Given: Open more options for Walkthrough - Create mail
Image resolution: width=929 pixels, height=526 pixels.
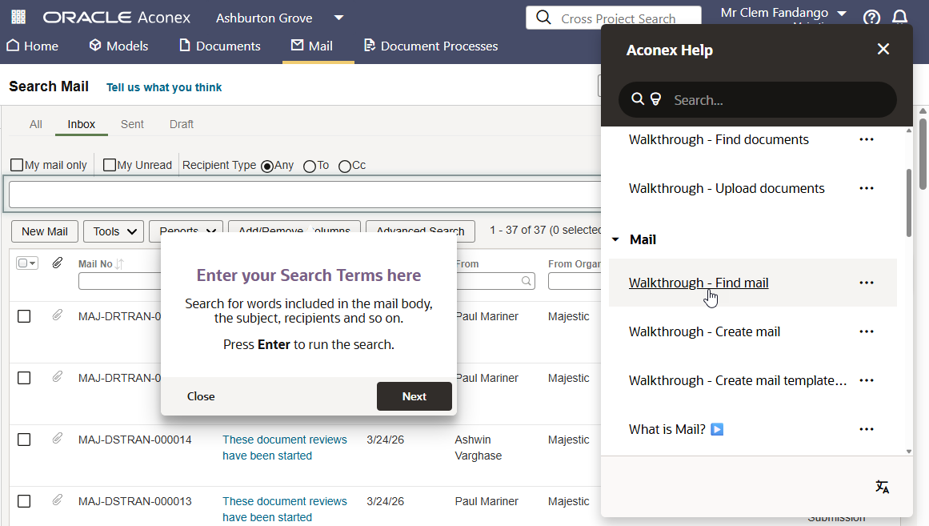Looking at the screenshot, I should (866, 331).
